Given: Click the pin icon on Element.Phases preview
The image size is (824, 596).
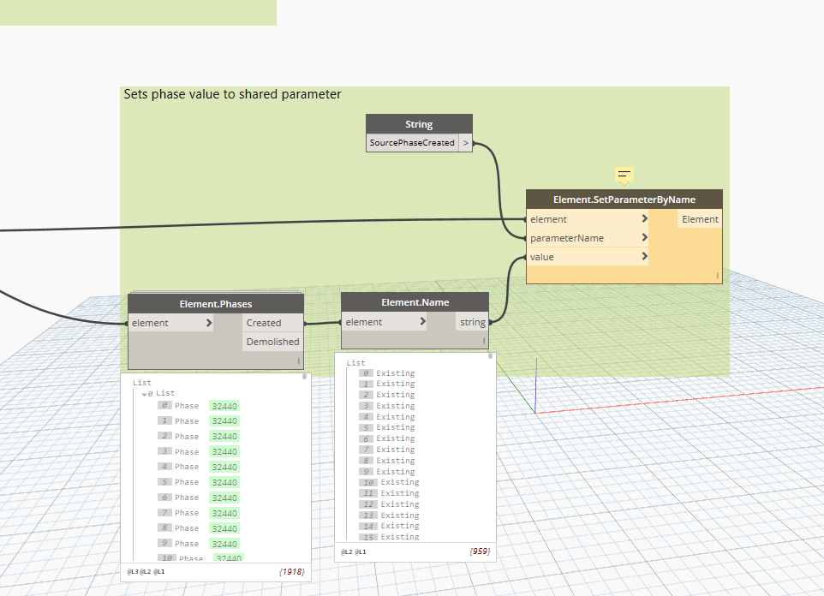Looking at the screenshot, I should coord(304,376).
